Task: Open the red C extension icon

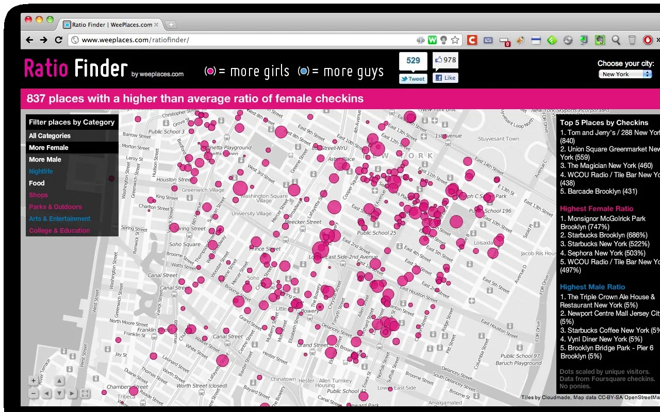Action: click(472, 40)
